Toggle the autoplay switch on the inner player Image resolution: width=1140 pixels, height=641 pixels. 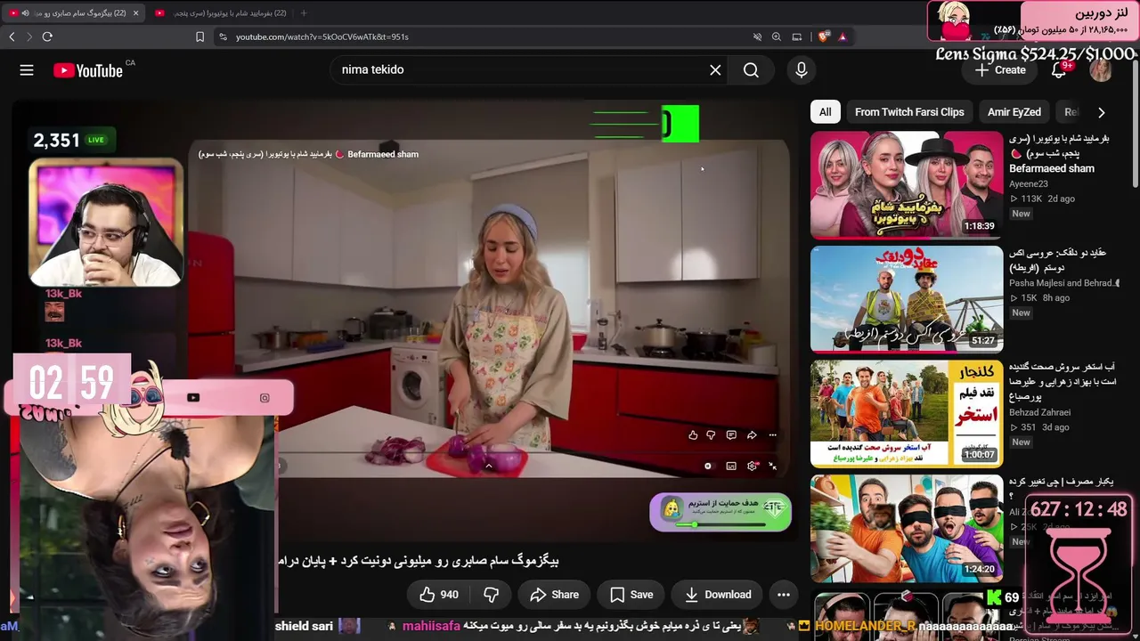(x=708, y=466)
